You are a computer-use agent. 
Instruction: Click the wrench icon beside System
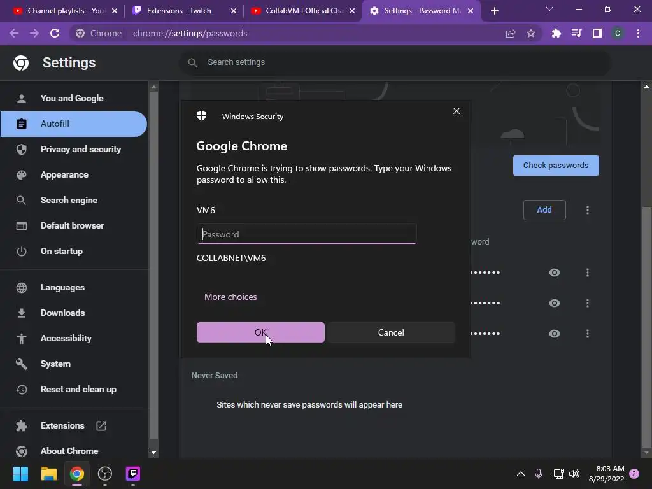(x=21, y=364)
